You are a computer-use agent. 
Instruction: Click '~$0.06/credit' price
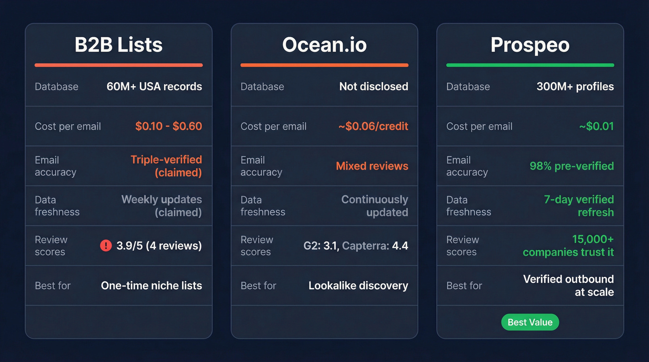(374, 126)
